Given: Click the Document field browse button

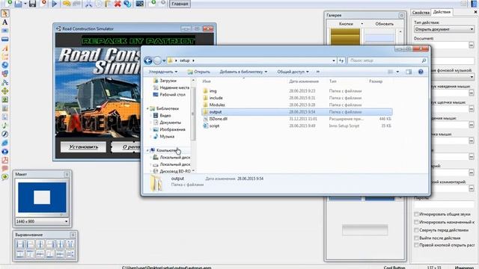Looking at the screenshot, I should point(471,45).
